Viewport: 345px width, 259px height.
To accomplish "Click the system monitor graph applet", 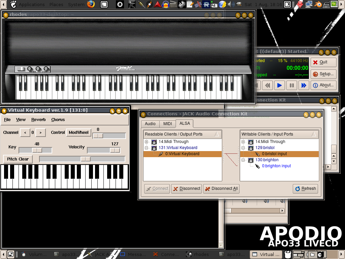I will pyautogui.click(x=334, y=4).
